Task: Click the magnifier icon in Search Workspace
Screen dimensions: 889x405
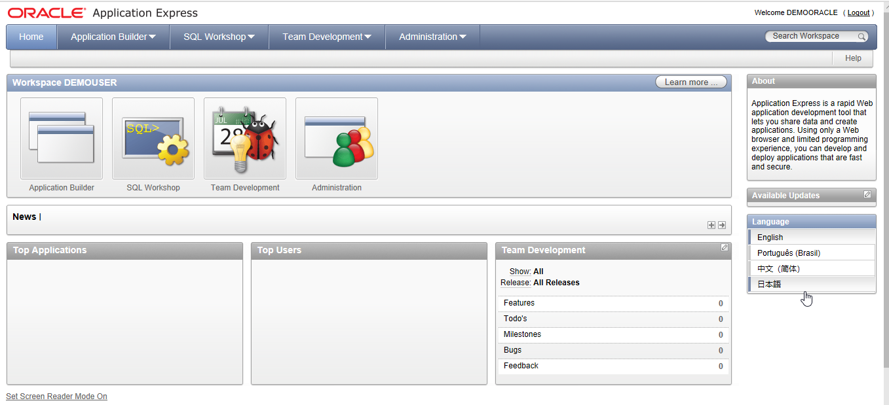Action: click(x=861, y=37)
